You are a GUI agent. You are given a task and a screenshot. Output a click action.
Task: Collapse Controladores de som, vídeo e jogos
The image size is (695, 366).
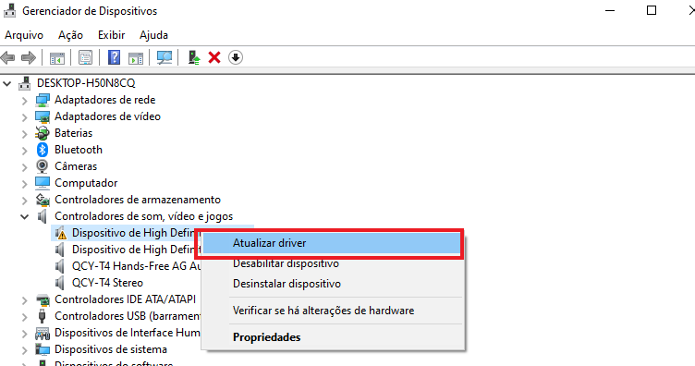pyautogui.click(x=24, y=216)
